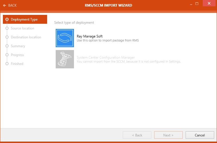The width and height of the screenshot is (217, 143).
Task: Click the back arrow icon in title bar
Action: point(4,5)
